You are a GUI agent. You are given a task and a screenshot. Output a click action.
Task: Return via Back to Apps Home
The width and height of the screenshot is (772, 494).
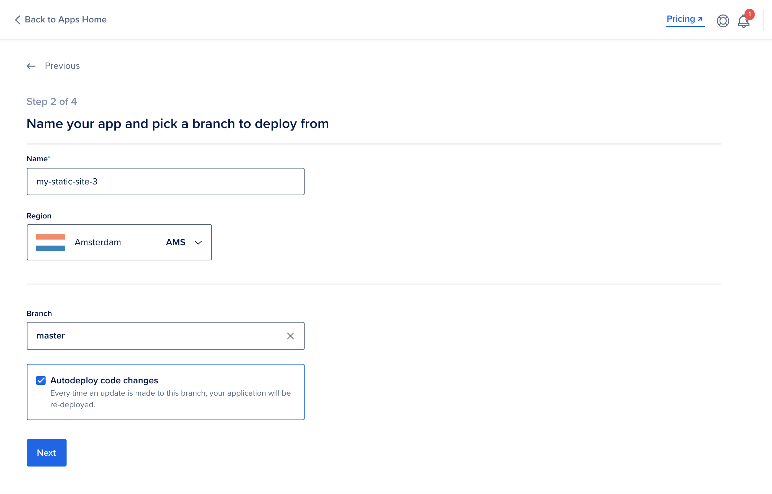pyautogui.click(x=65, y=20)
